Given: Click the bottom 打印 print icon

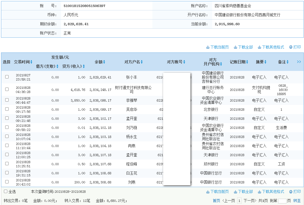Looking at the screenshot, I should coord(295,191).
